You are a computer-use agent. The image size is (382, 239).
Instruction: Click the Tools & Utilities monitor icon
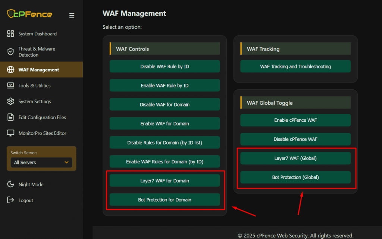(10, 85)
